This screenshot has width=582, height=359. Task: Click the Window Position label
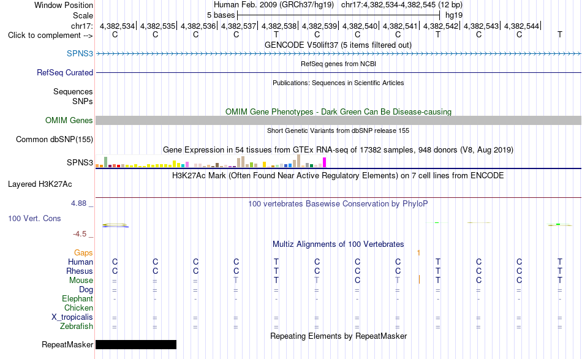[x=64, y=5]
